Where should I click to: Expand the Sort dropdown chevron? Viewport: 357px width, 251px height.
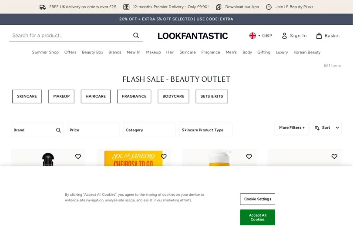[x=337, y=128]
